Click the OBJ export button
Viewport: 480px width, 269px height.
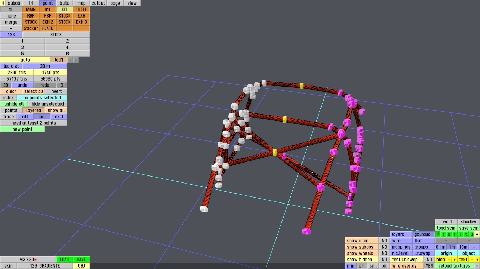coord(82,266)
